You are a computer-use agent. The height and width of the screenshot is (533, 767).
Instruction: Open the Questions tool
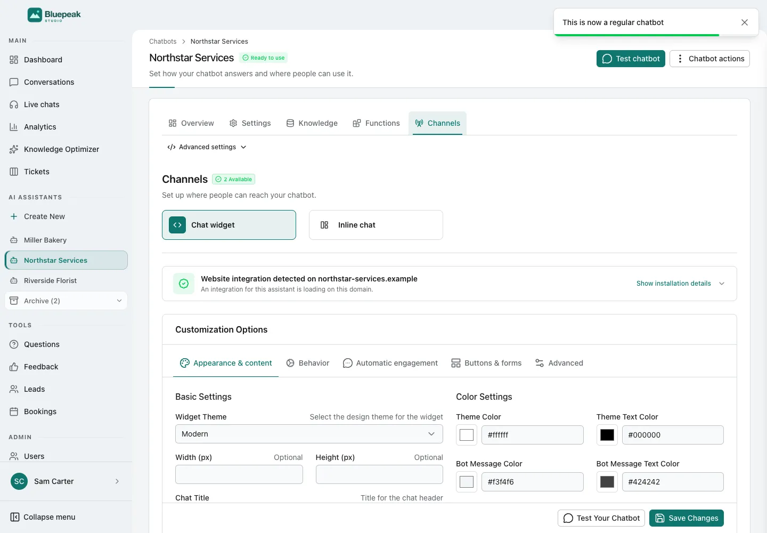66,344
